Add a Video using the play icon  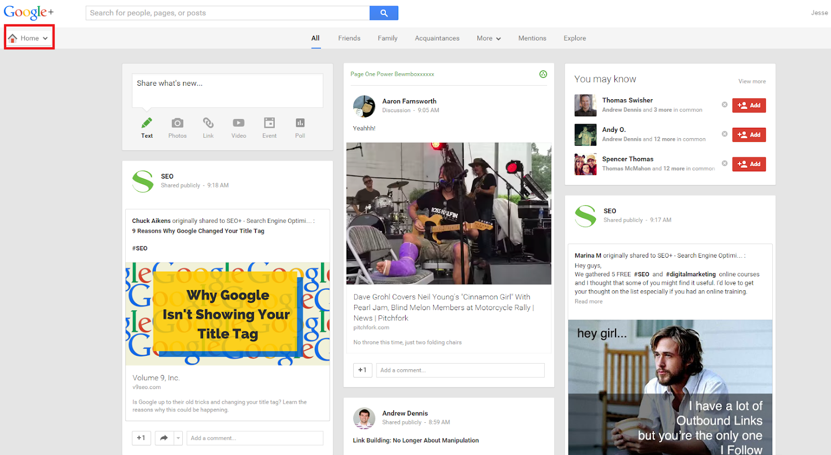pyautogui.click(x=238, y=123)
